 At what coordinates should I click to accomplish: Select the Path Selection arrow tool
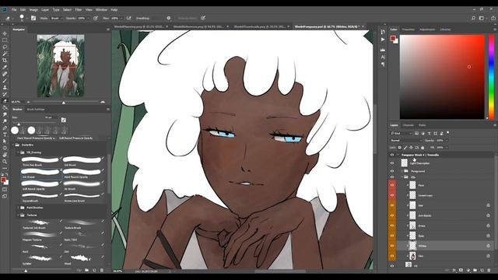pyautogui.click(x=5, y=142)
